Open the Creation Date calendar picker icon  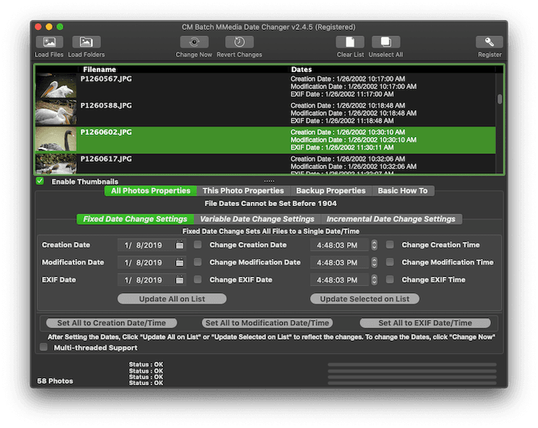(x=180, y=245)
